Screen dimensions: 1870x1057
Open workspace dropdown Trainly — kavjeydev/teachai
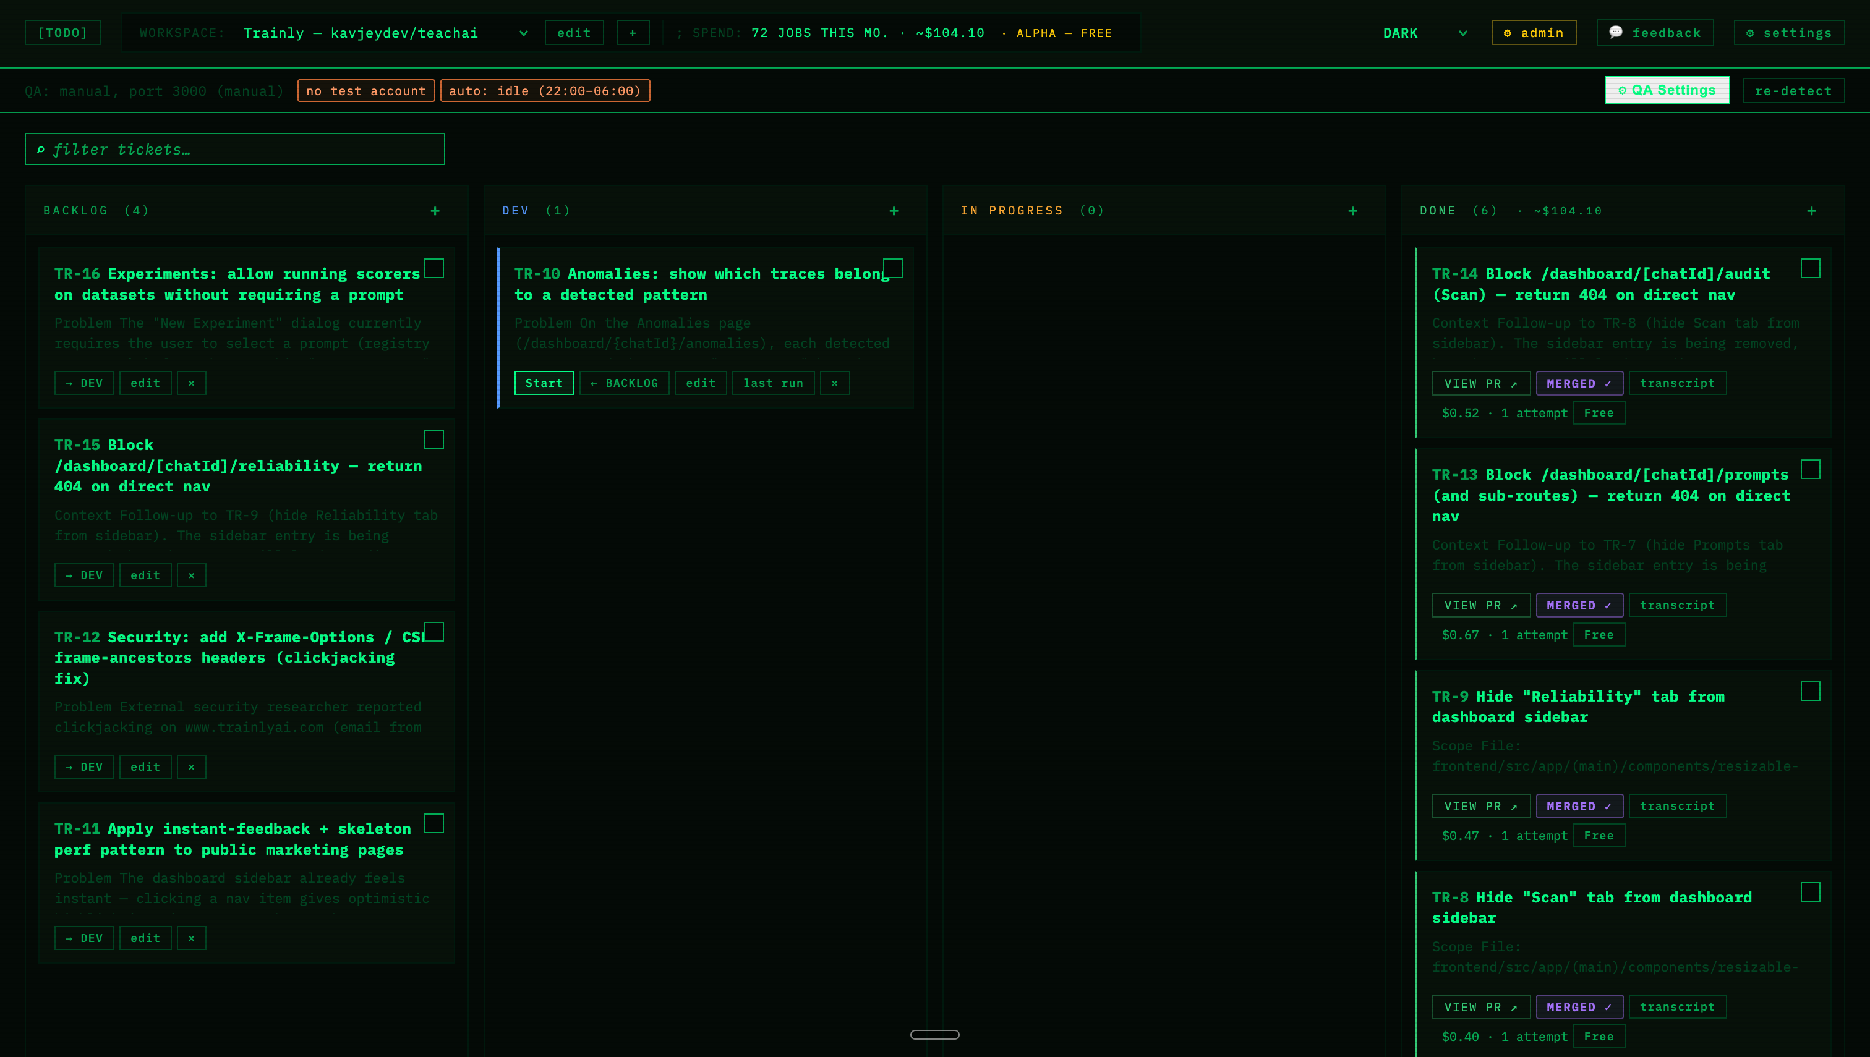pyautogui.click(x=385, y=33)
